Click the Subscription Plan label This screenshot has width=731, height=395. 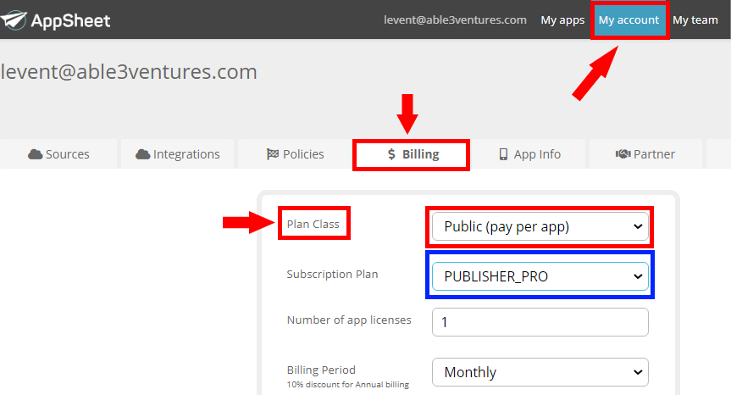(332, 275)
